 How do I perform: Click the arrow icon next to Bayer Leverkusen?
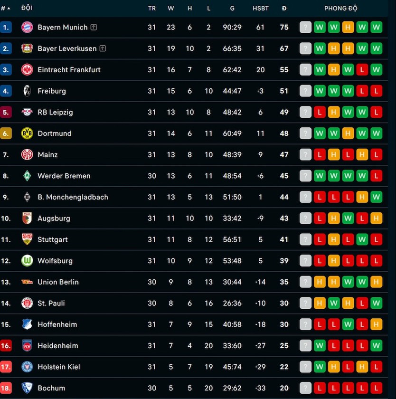point(103,48)
